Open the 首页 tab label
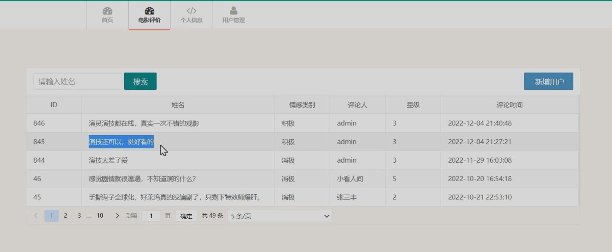This screenshot has height=252, width=612. (107, 20)
